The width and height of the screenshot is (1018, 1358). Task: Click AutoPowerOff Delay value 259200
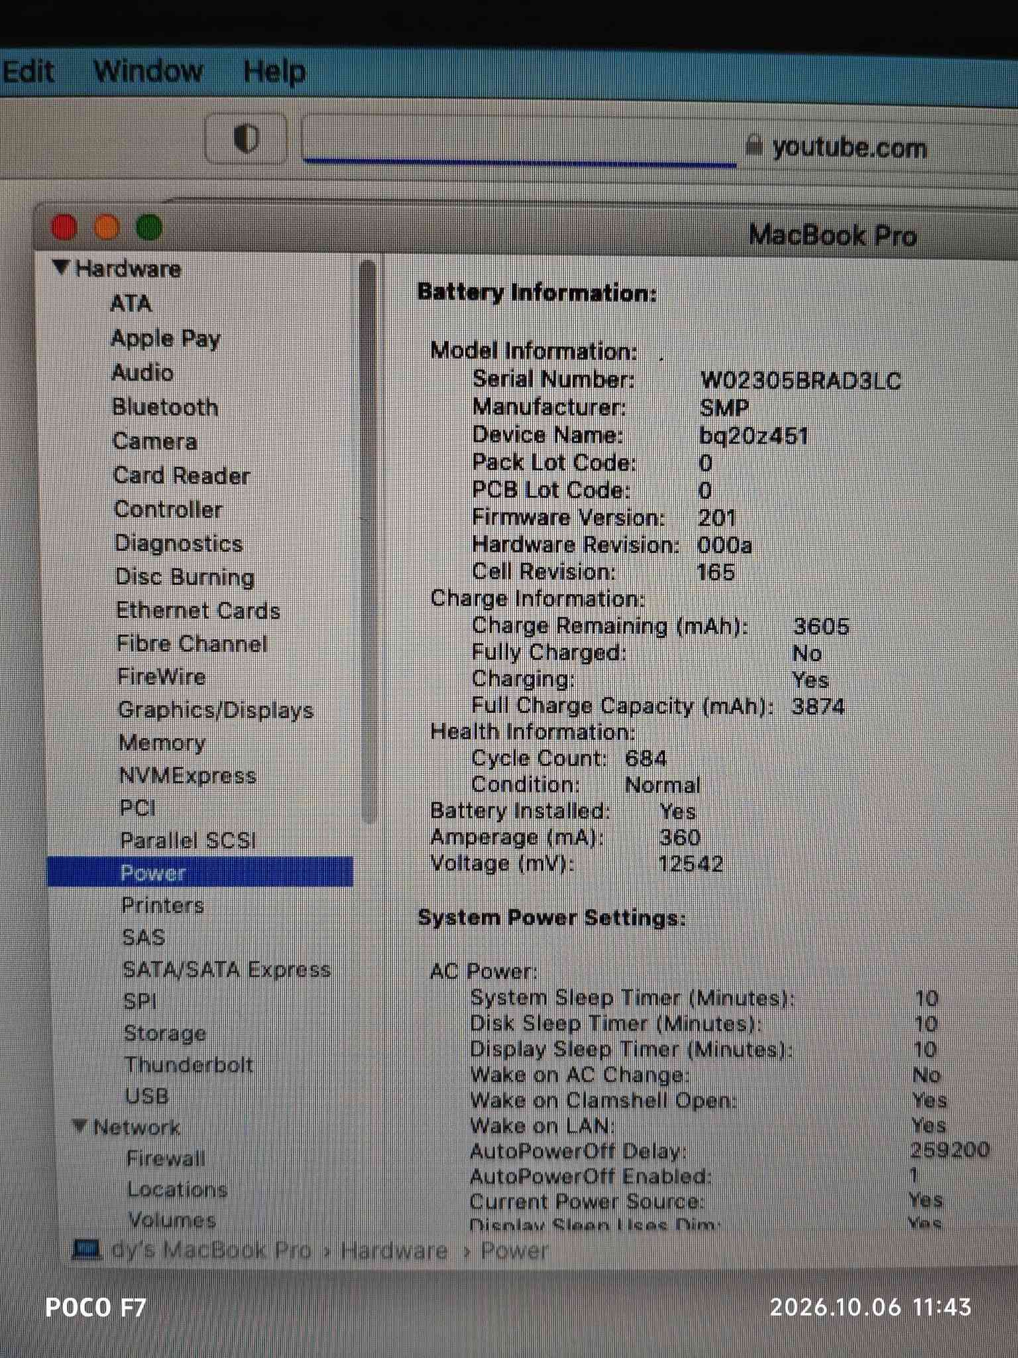click(950, 1150)
